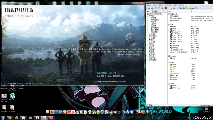213x120 pixels.
Task: Open the TeamViewer icon in dock
Action: (132, 112)
